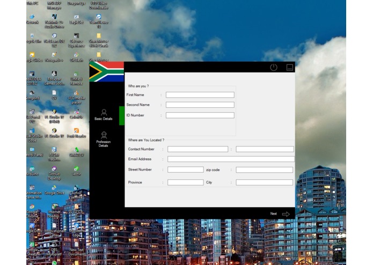Click into the ID Number field
The image size is (373, 265).
[x=200, y=115]
